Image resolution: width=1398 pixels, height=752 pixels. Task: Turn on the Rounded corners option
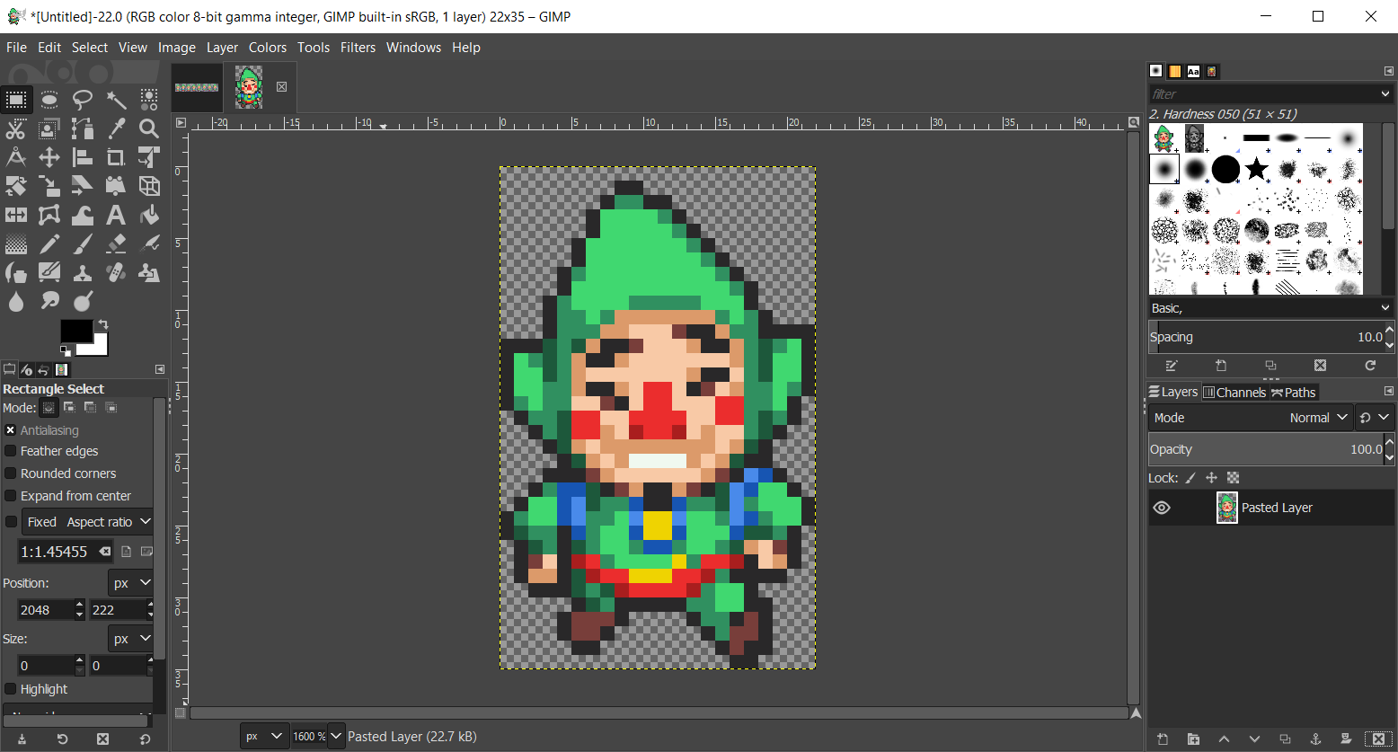[x=11, y=473]
